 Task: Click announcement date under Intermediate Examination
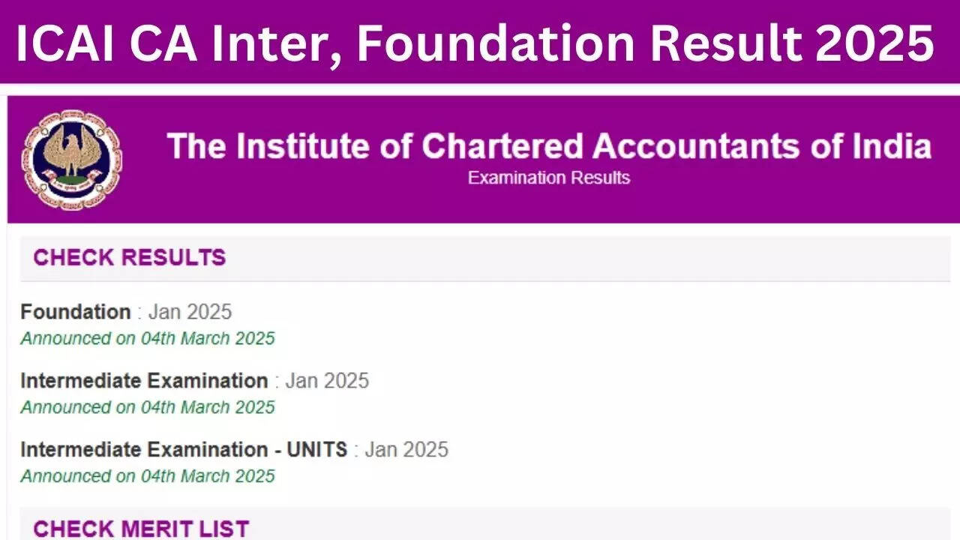[148, 407]
